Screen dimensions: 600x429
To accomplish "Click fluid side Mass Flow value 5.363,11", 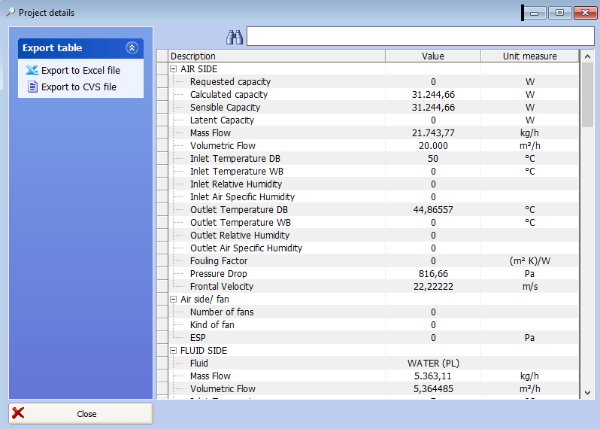I will 433,376.
